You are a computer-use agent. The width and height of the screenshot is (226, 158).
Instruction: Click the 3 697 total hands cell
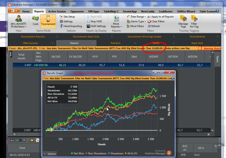point(28,65)
